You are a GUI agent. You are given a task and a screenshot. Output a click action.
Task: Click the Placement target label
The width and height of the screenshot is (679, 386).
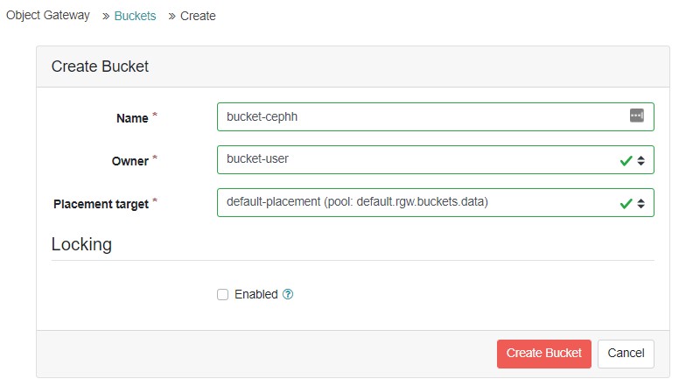(101, 203)
